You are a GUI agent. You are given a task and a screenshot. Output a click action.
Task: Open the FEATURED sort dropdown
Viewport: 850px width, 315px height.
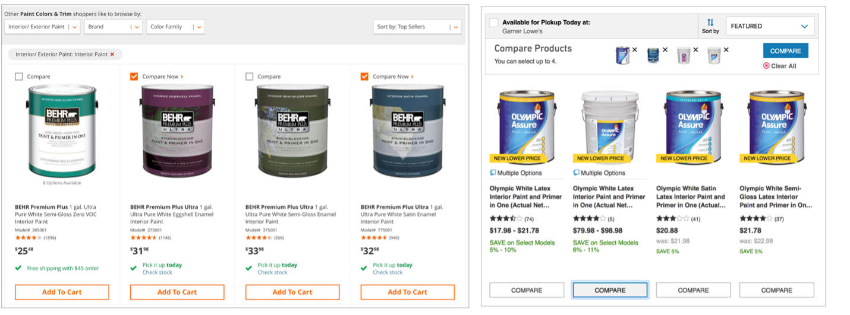770,26
